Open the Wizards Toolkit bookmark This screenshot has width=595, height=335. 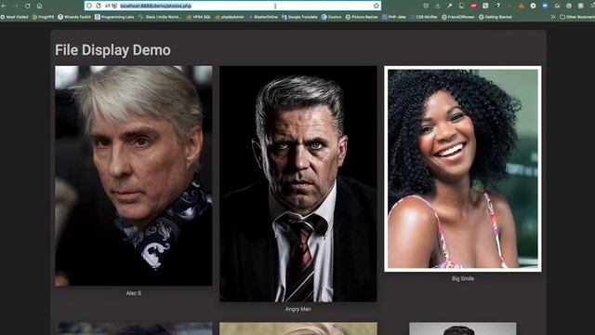[x=74, y=17]
